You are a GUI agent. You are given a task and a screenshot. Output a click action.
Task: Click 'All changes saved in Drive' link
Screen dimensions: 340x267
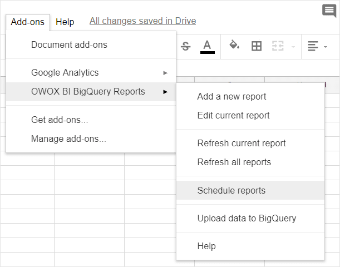point(142,21)
